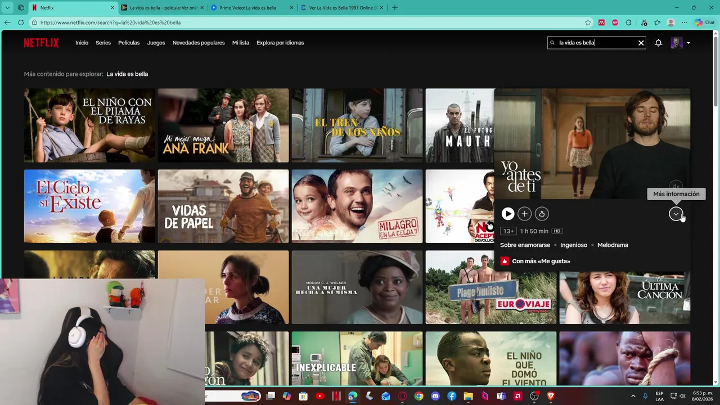Open the volume speaker tray icon
The image size is (720, 405).
683,396
